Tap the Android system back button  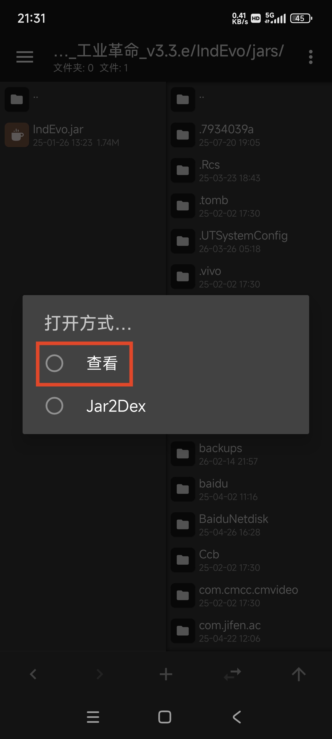[237, 717]
